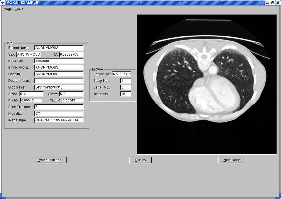
Task: Focus the Study No. field
Action: (x=126, y=81)
